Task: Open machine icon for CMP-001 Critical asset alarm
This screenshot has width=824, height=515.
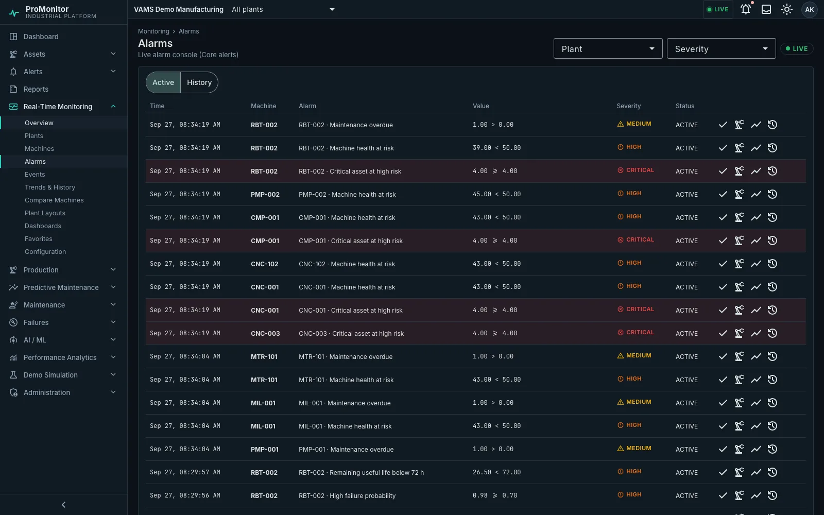Action: coord(740,241)
